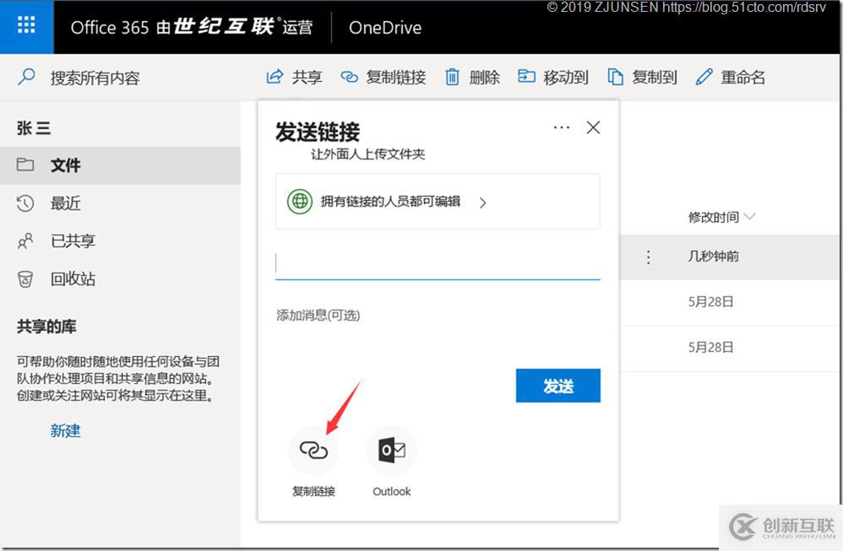This screenshot has width=843, height=551.
Task: Open 最近 in the left navigation
Action: coord(120,203)
